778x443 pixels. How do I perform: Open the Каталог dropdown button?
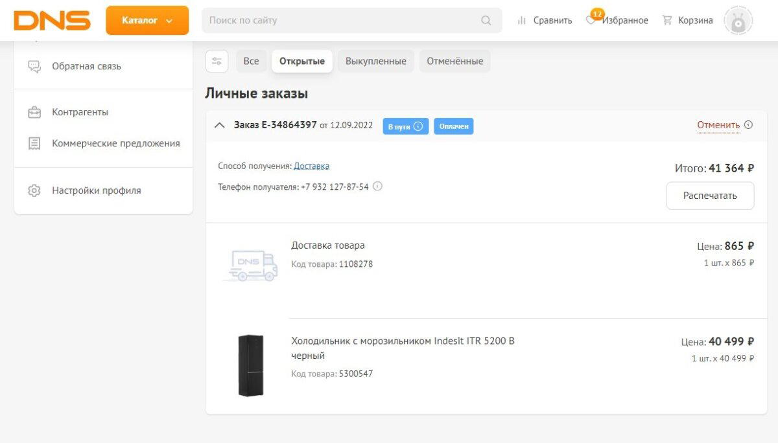tap(147, 20)
